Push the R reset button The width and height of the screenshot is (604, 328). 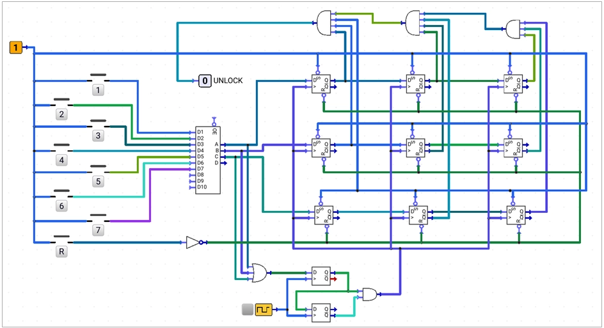[x=61, y=251]
